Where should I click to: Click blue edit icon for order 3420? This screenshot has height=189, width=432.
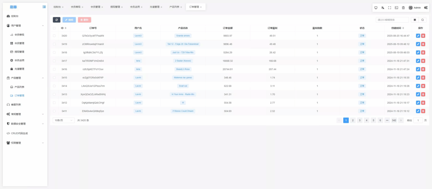coord(418,36)
